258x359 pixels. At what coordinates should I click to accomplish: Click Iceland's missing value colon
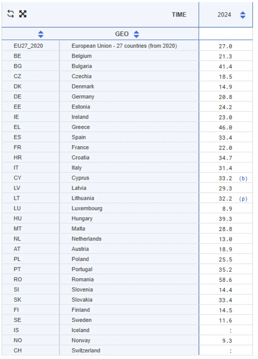[230, 330]
